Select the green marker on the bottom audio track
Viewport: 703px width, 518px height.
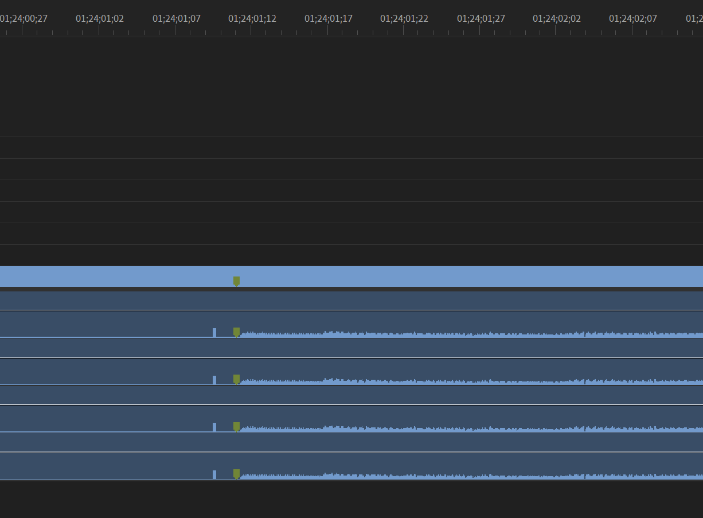[237, 474]
